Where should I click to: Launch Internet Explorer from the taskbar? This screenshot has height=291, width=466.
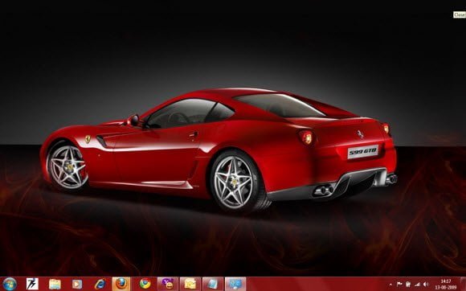(x=100, y=284)
